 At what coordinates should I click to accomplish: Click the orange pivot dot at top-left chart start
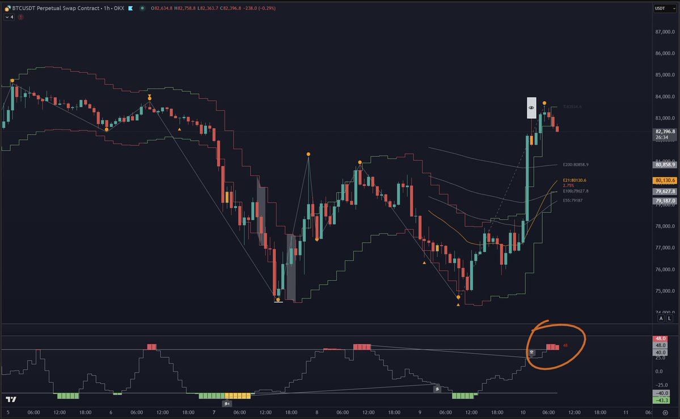point(12,81)
